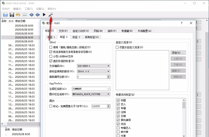
Task: Toggle the WAV files id3 chunk checkbox
Action: [x=51, y=57]
